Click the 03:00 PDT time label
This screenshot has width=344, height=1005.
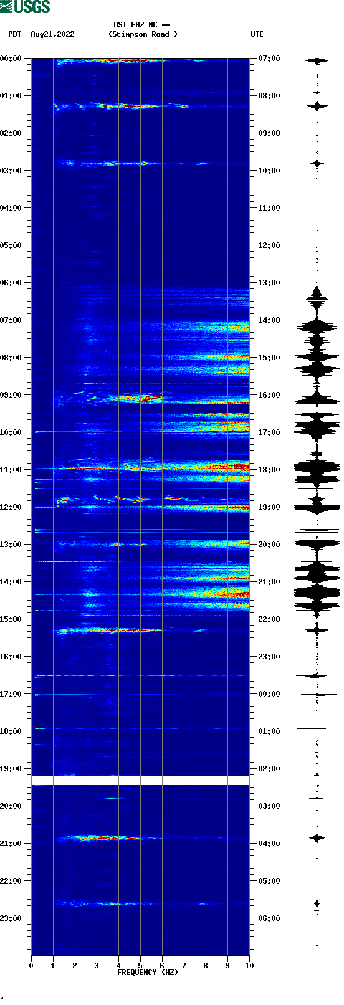tap(11, 171)
